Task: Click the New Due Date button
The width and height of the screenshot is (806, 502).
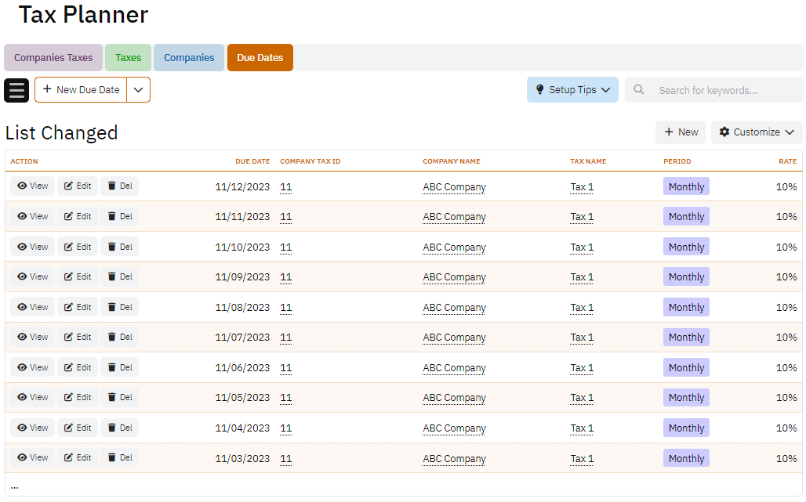Action: pyautogui.click(x=82, y=90)
